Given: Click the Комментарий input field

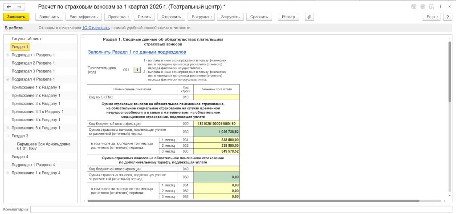Looking at the screenshot, I should pyautogui.click(x=240, y=209).
